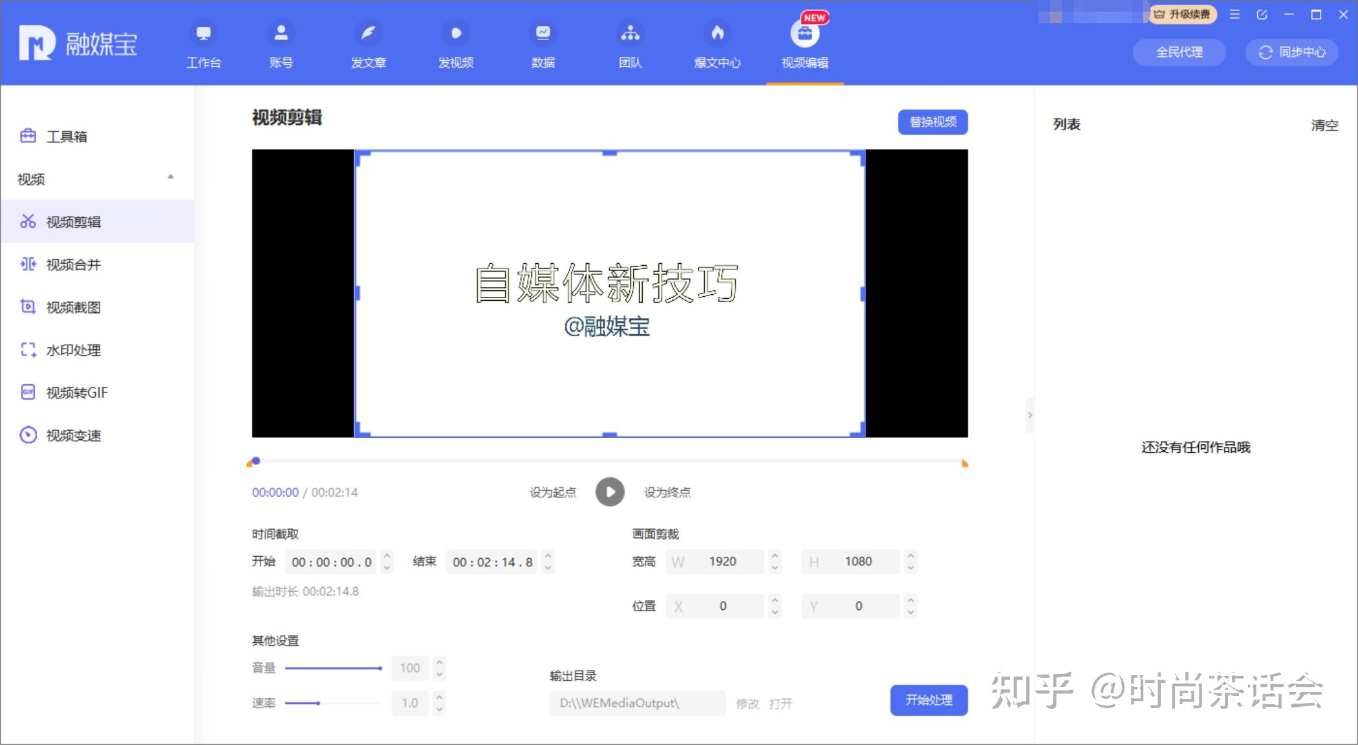
Task: Open the 视频编辑 toolbox icon
Action: click(x=805, y=33)
